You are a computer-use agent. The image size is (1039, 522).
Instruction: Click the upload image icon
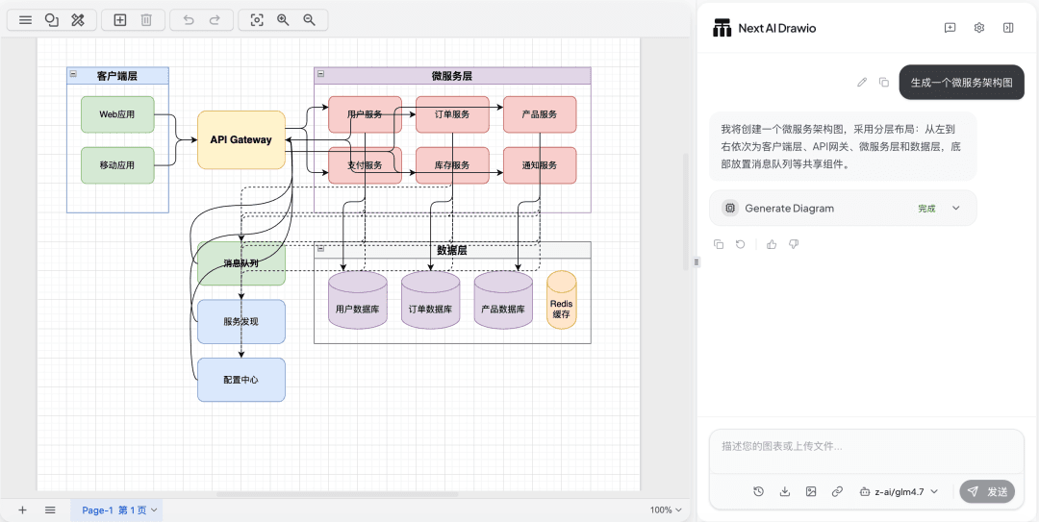810,491
